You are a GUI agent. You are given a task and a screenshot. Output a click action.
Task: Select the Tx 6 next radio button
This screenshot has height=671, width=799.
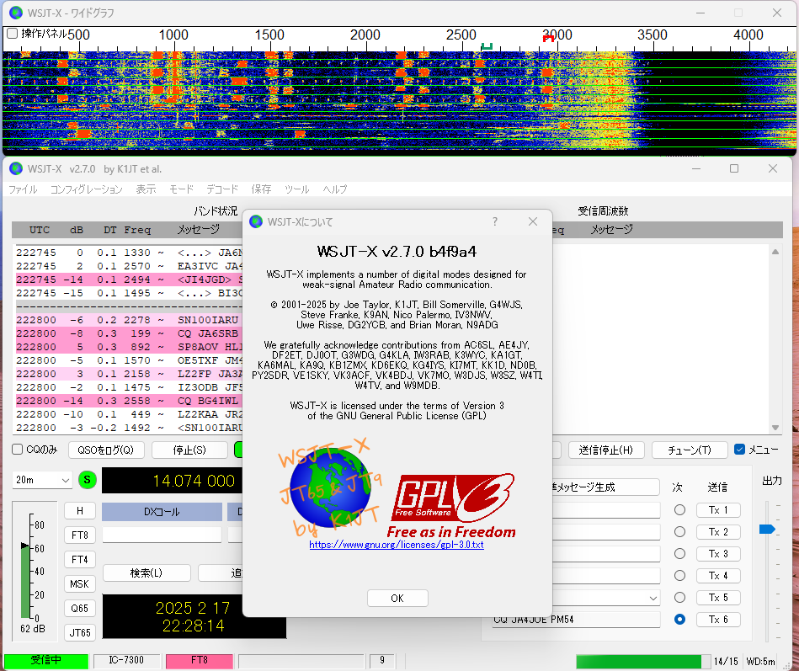679,620
